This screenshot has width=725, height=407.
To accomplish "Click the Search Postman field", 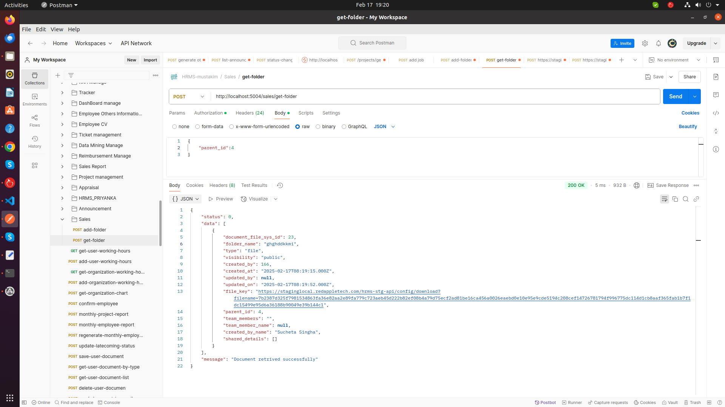I will (x=372, y=43).
